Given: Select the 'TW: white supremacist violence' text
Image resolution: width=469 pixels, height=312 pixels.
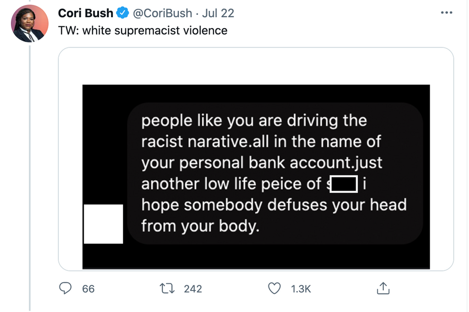Looking at the screenshot, I should (143, 31).
